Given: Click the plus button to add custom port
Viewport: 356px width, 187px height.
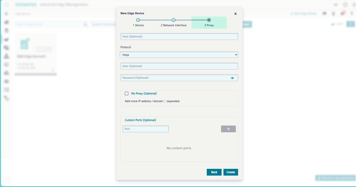Looking at the screenshot, I should (228, 129).
